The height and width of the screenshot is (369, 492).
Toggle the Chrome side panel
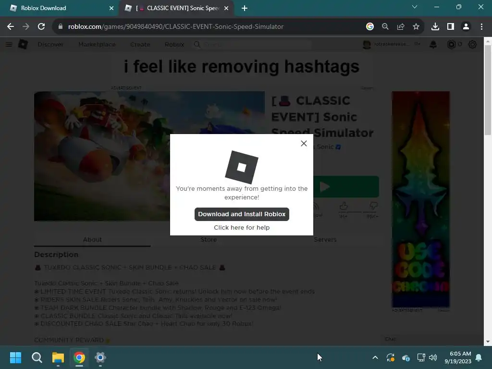[x=451, y=27]
